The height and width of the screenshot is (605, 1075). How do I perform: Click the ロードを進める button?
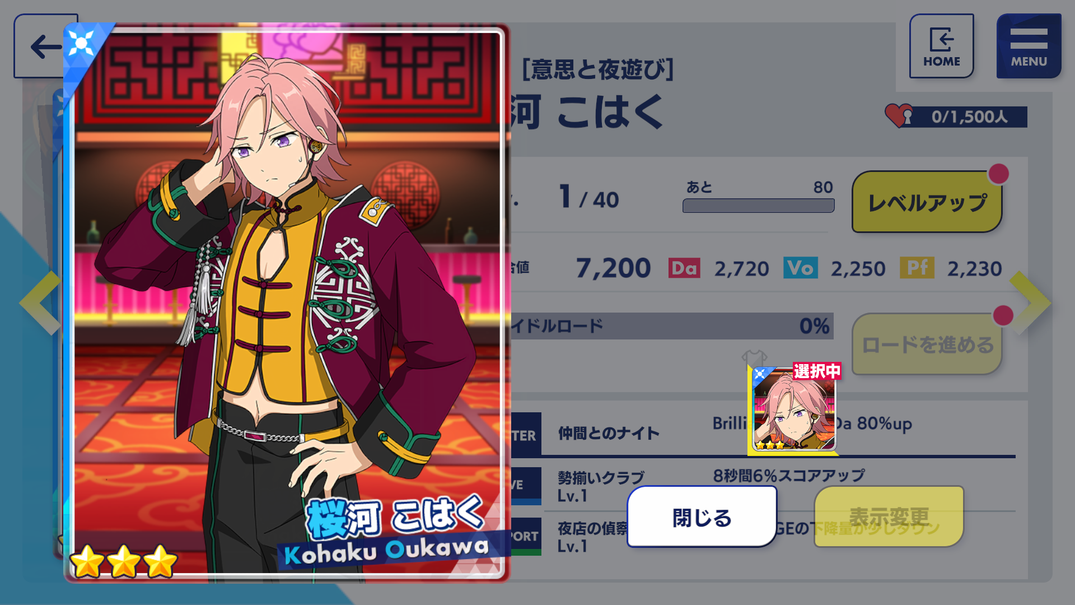tap(927, 345)
